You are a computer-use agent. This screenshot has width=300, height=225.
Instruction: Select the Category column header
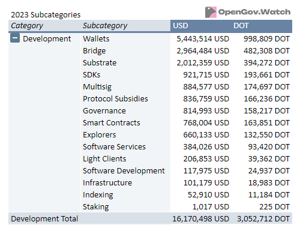27,26
